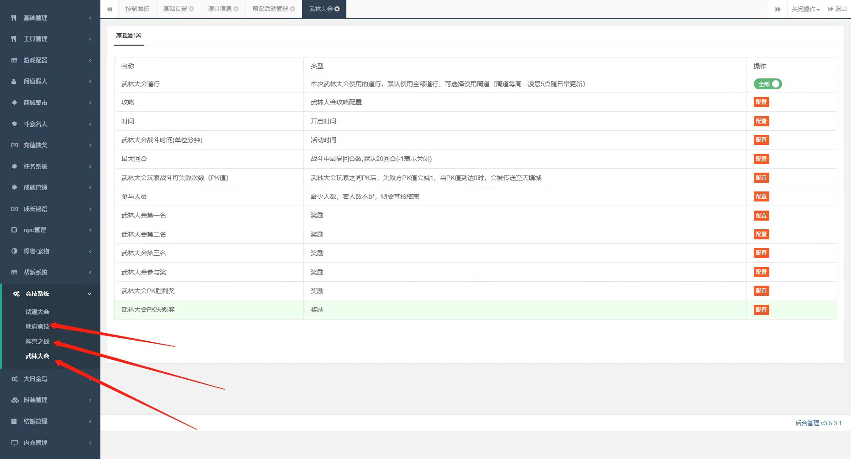The height and width of the screenshot is (459, 851).
Task: Click 配置 for 武林大会第二名 row
Action: [761, 234]
